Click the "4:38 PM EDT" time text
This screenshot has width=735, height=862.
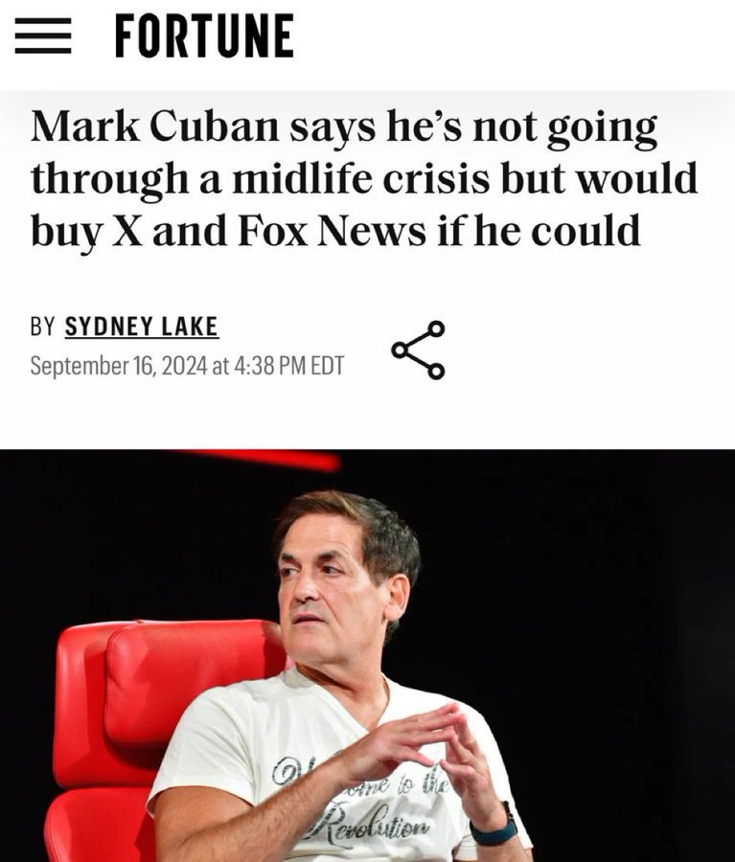click(x=288, y=366)
